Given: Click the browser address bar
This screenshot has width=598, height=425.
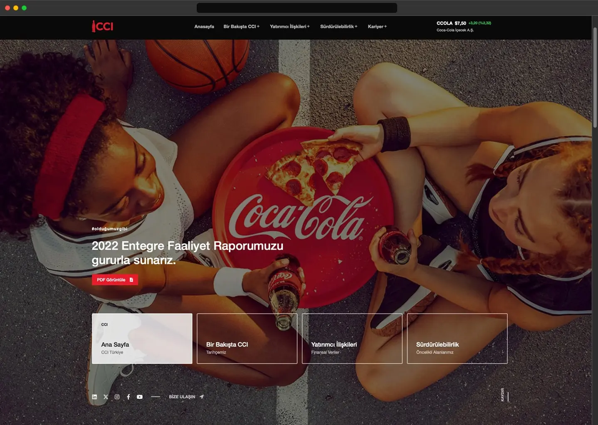Looking at the screenshot, I should tap(297, 8).
